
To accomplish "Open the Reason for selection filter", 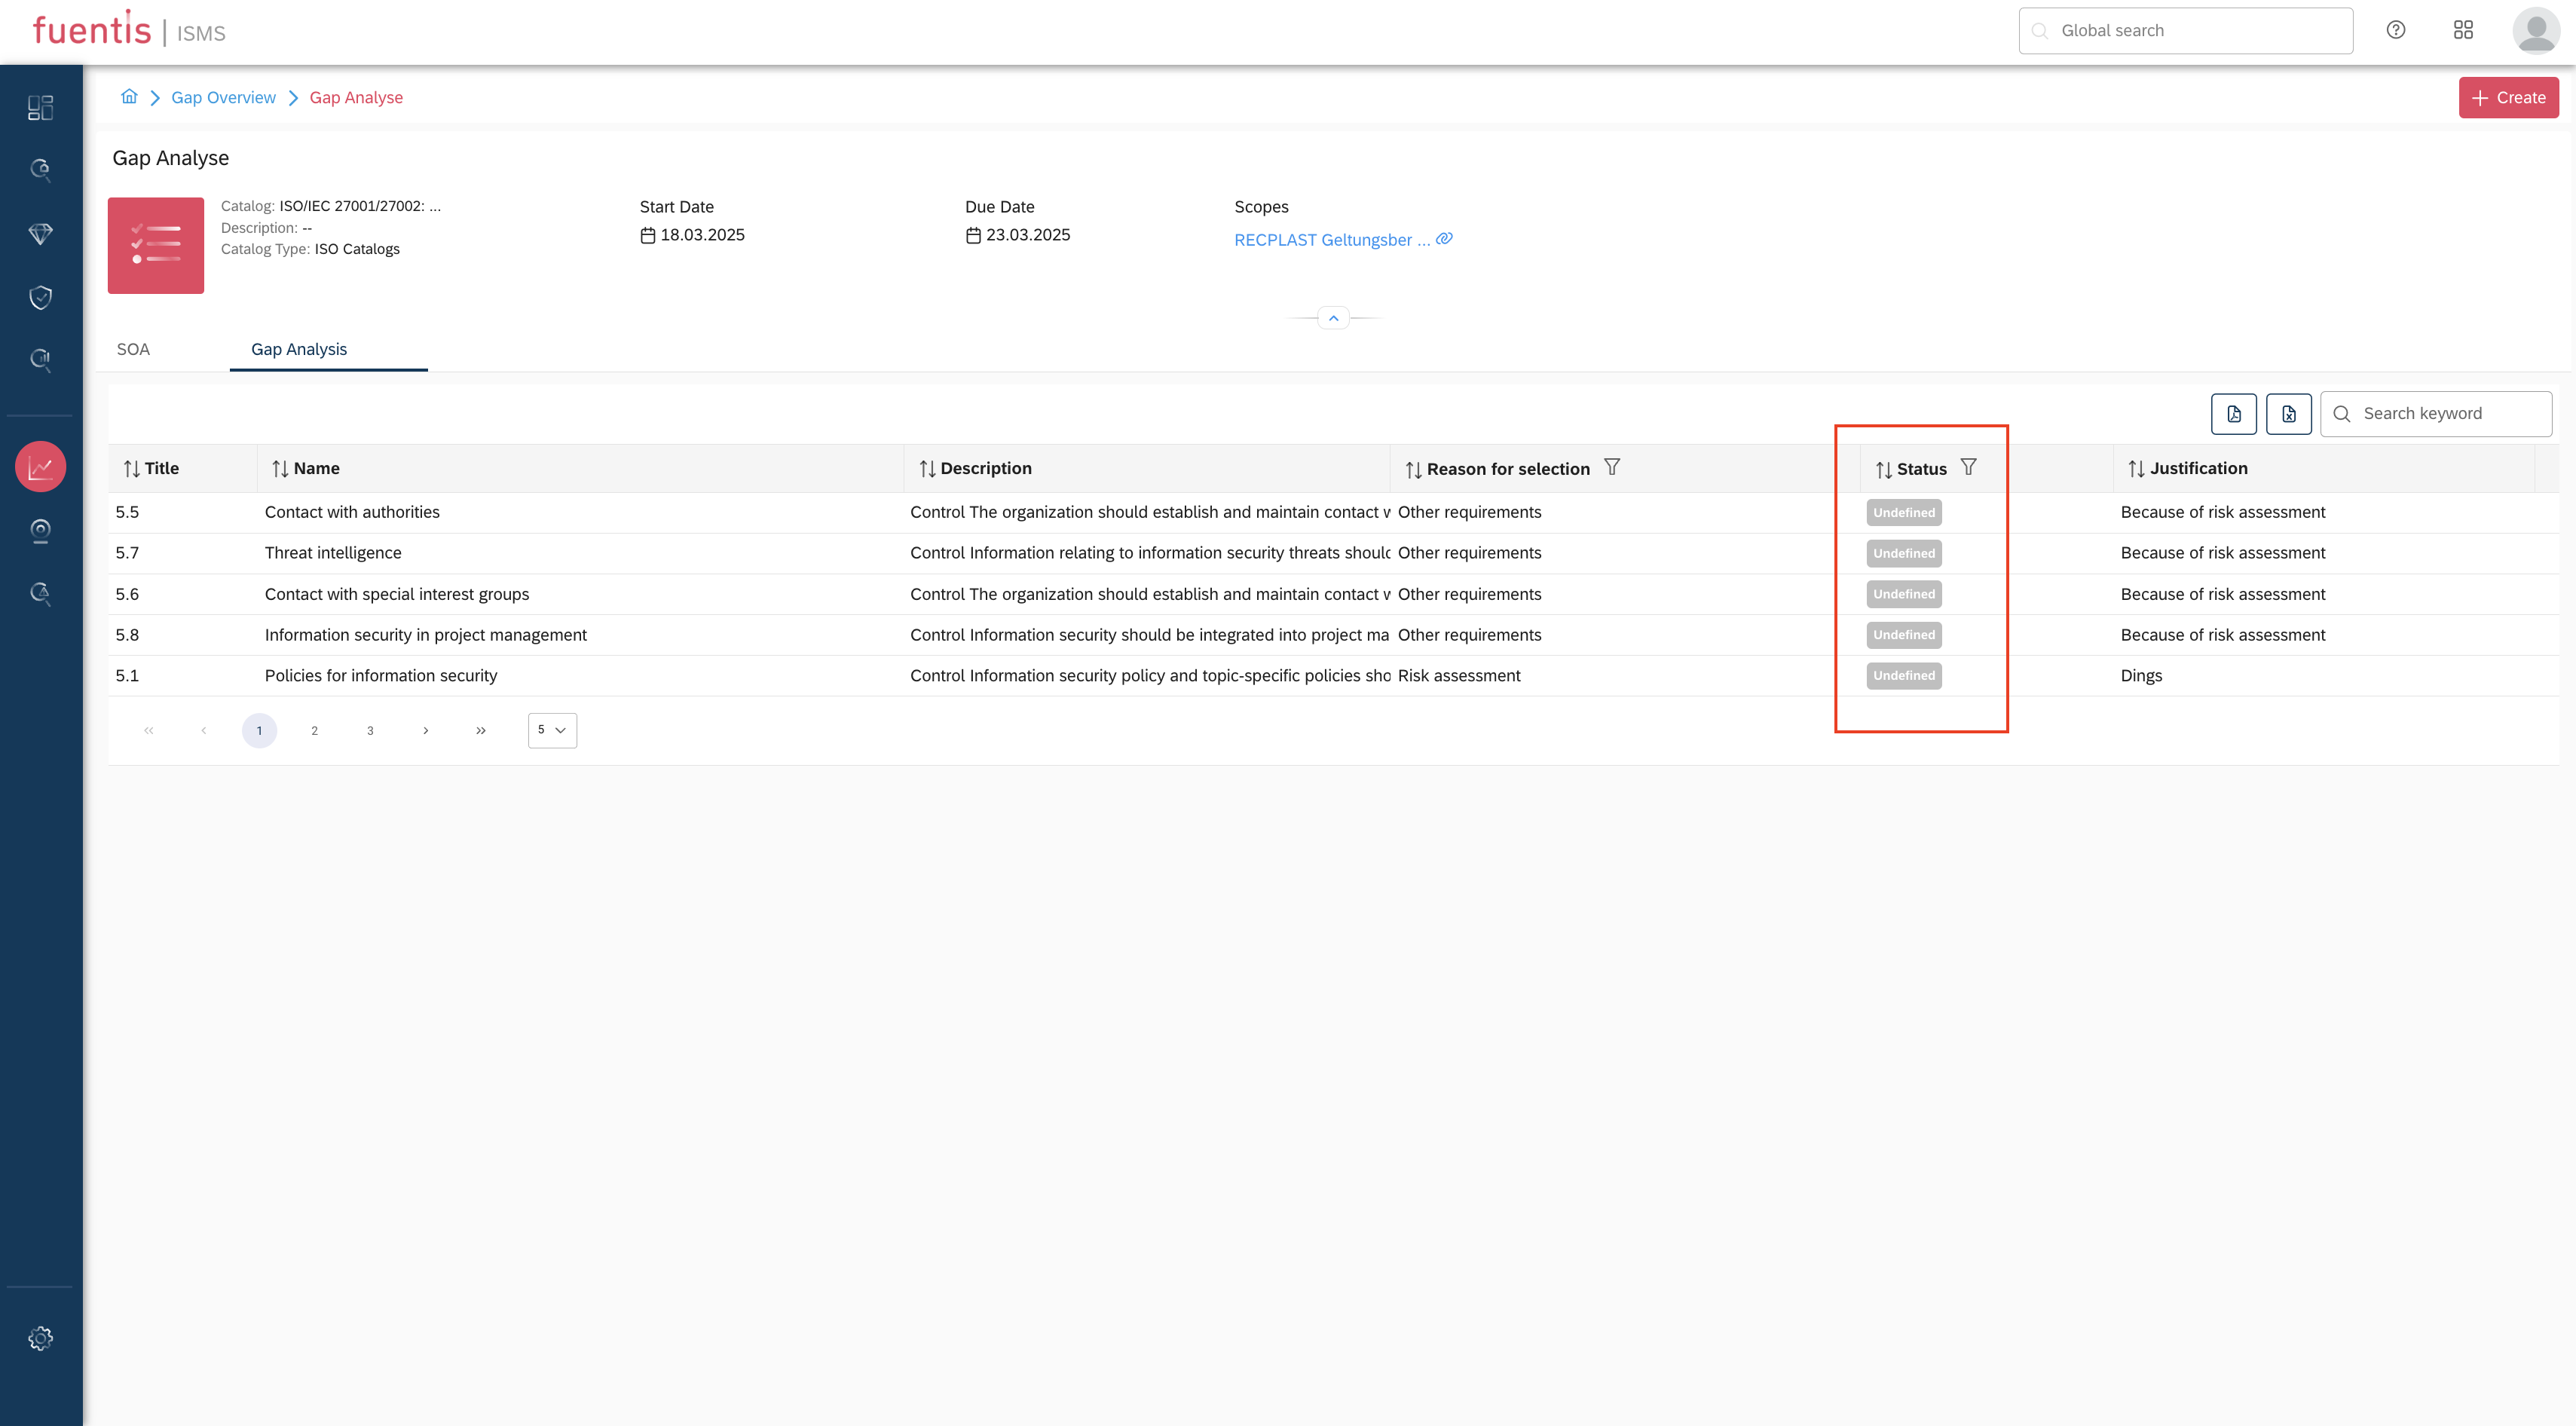I will tap(1611, 467).
